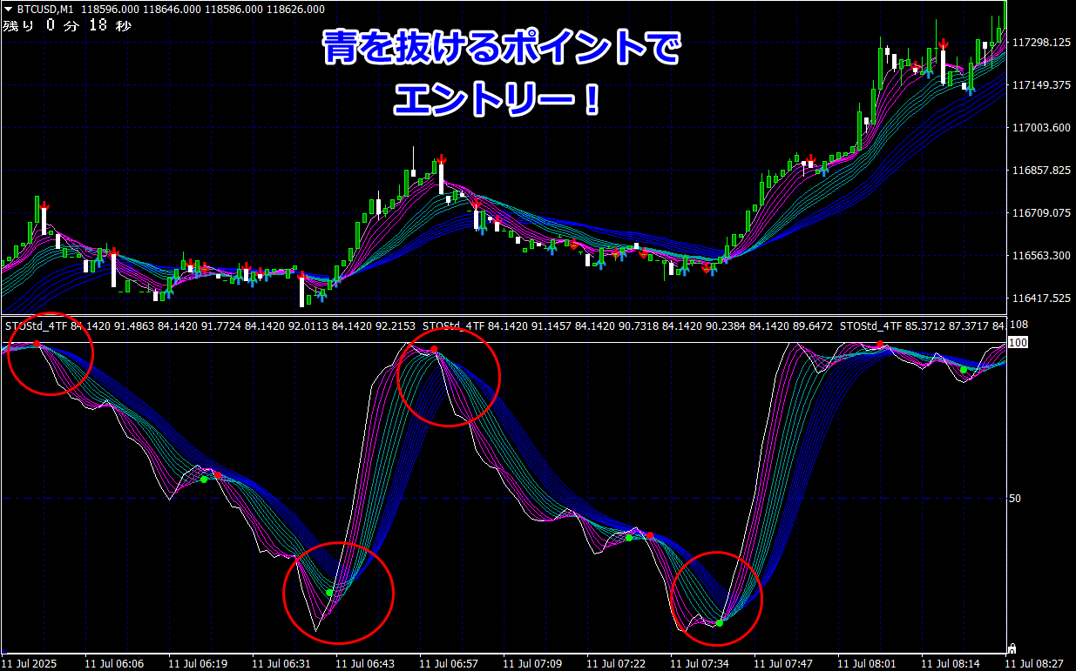Click the time axis label 11 Jul 08:01

(x=867, y=664)
